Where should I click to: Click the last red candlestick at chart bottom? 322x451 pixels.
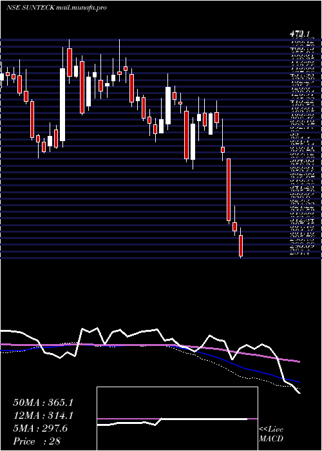(x=241, y=245)
